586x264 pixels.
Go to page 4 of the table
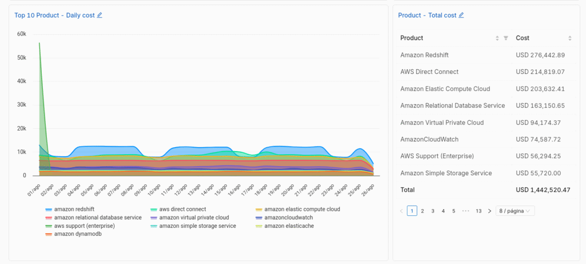coord(444,211)
